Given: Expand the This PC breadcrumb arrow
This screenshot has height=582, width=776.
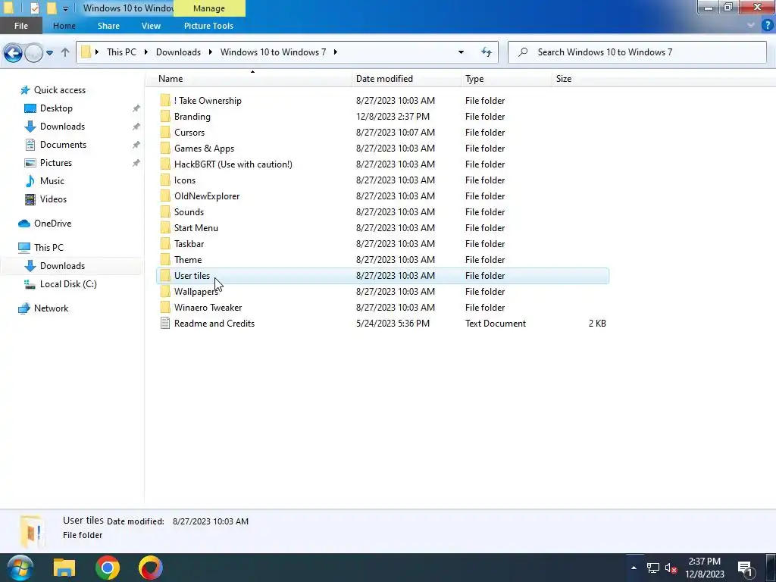Looking at the screenshot, I should click(x=146, y=52).
